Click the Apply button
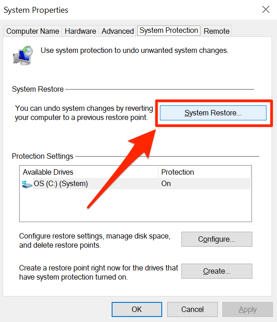277x322 pixels. point(247,309)
